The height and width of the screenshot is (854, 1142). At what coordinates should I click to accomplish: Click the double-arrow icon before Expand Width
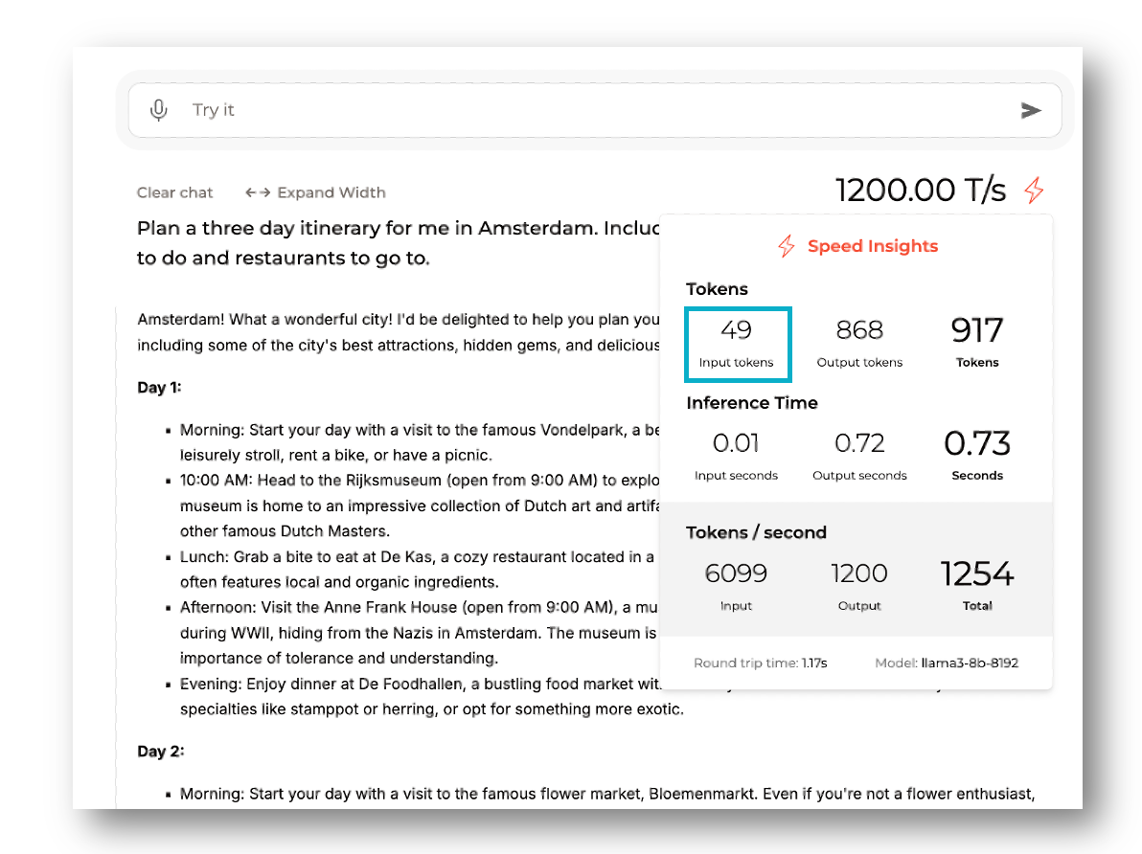pyautogui.click(x=258, y=192)
